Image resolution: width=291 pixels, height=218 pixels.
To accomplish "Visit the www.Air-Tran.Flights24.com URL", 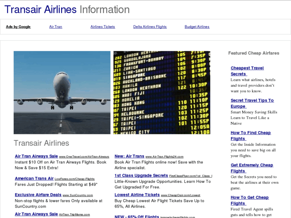I will [165, 157].
